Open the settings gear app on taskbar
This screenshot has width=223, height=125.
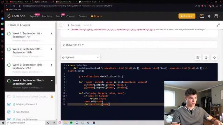click(88, 123)
